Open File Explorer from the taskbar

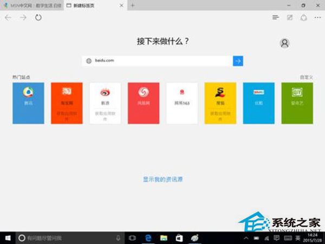[164, 238]
